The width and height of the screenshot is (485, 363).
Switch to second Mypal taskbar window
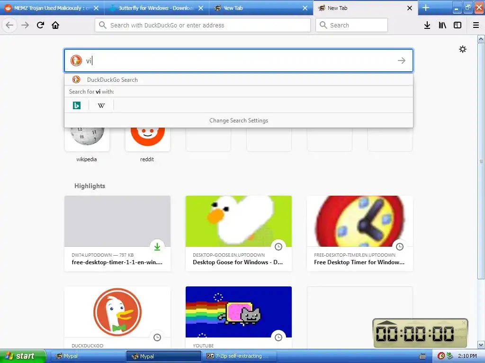pyautogui.click(x=163, y=356)
